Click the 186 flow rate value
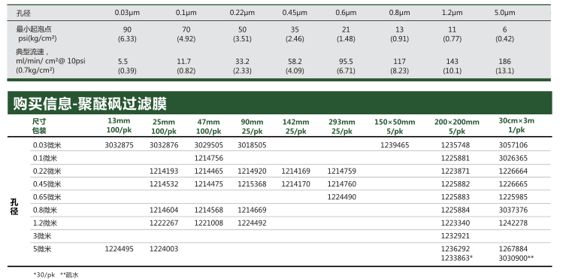 (504, 62)
